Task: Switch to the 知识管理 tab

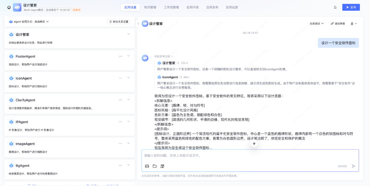Action: coord(150,7)
